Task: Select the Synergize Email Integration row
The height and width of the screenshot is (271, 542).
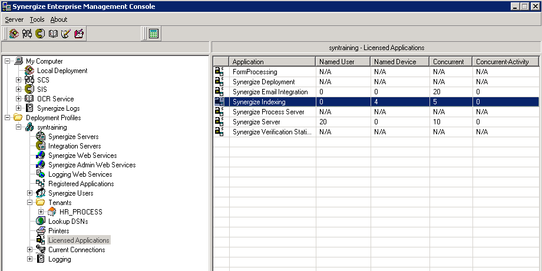Action: tap(376, 92)
